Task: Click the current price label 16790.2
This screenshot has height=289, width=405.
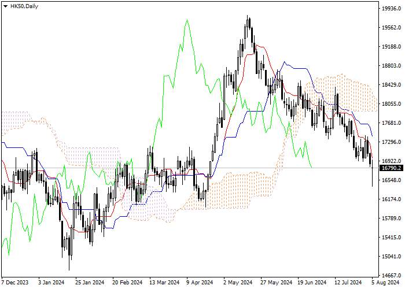Action: 391,168
